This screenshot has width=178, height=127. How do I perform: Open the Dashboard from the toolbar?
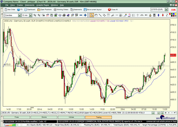[x=30, y=10]
